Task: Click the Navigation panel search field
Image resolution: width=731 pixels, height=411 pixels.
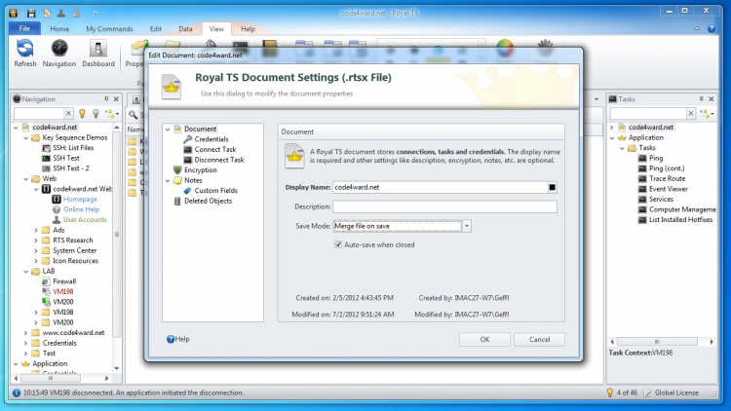Action: [x=39, y=113]
